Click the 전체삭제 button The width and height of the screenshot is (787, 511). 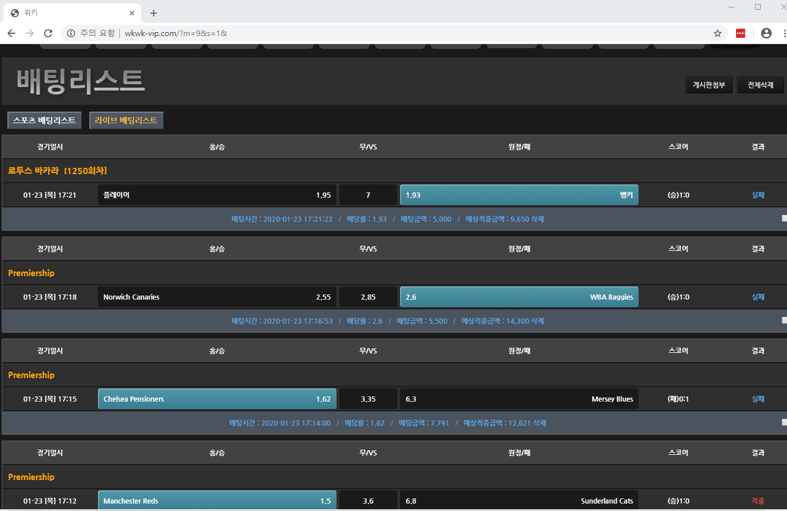[x=761, y=85]
